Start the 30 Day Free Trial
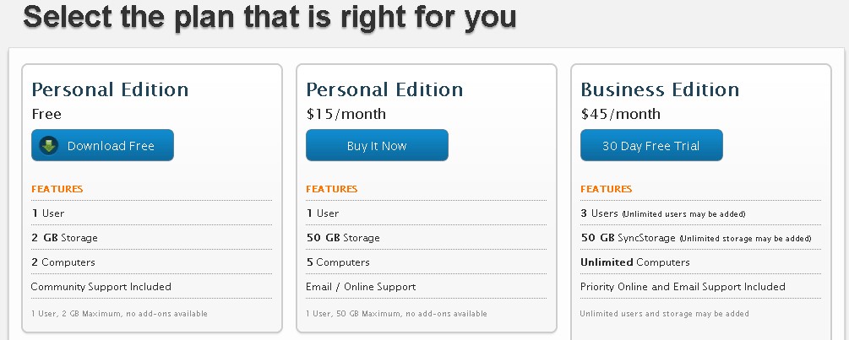The width and height of the screenshot is (849, 340). 650,146
